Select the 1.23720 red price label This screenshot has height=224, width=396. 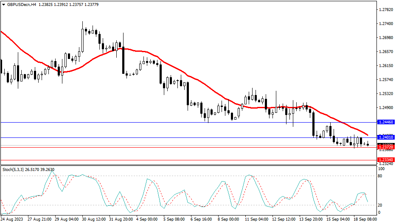click(x=386, y=146)
